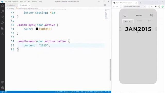Close the Green Stats browser tab
This screenshot has height=93, width=165.
pyautogui.click(x=136, y=3)
